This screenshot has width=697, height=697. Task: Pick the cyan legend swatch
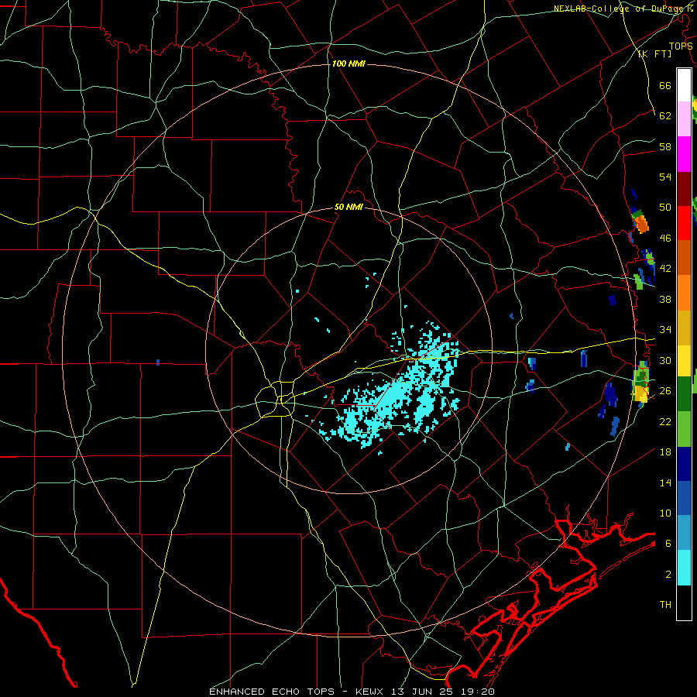(x=684, y=568)
